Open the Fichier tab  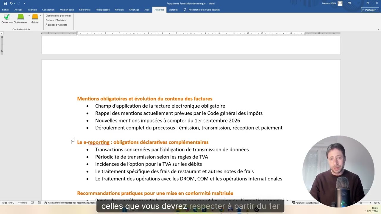(6, 10)
